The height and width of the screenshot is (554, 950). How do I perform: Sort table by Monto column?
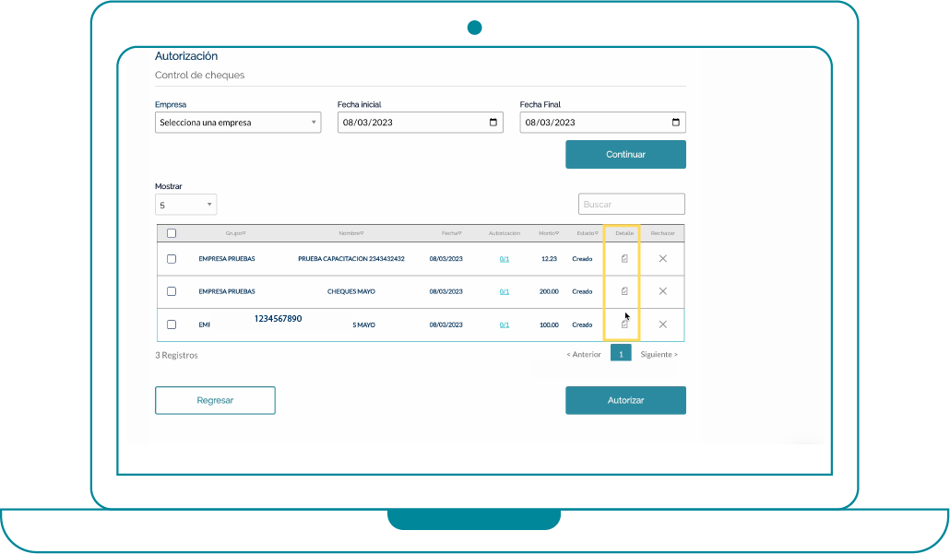(x=549, y=233)
